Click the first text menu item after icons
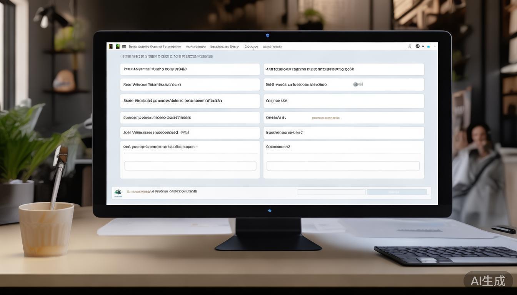Viewport: 517px width, 295px height. point(155,46)
